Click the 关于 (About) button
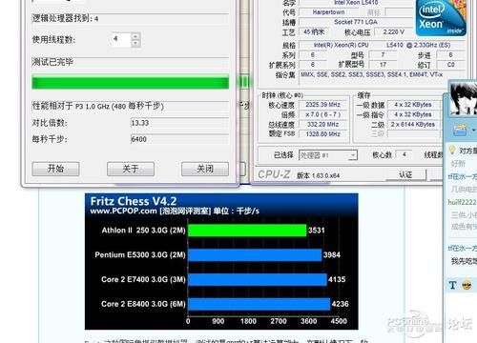Screen dimensions: 477x343 tap(131, 169)
